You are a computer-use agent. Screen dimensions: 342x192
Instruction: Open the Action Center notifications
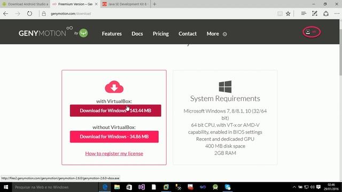pyautogui.click(x=318, y=187)
